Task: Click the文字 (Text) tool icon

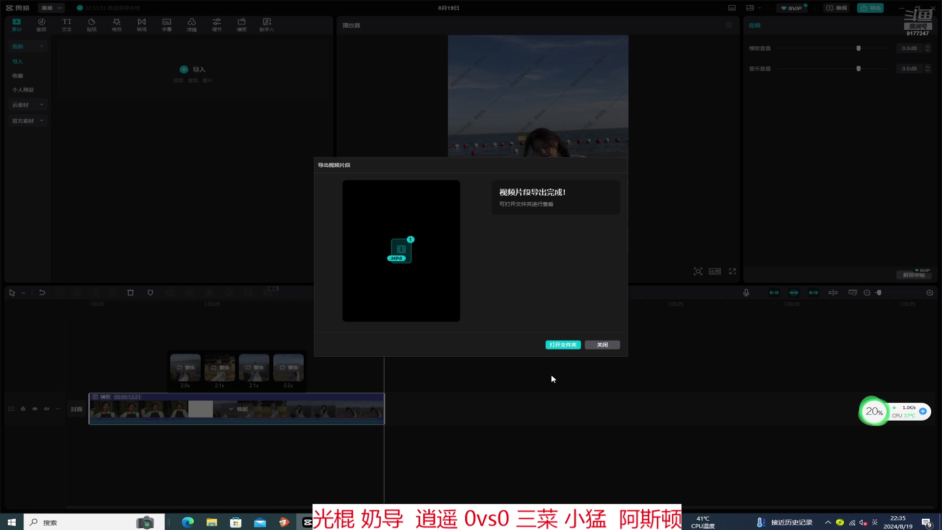Action: (x=66, y=24)
